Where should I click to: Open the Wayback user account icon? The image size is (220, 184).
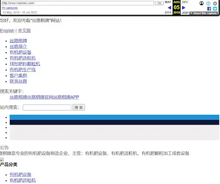coord(202,3)
